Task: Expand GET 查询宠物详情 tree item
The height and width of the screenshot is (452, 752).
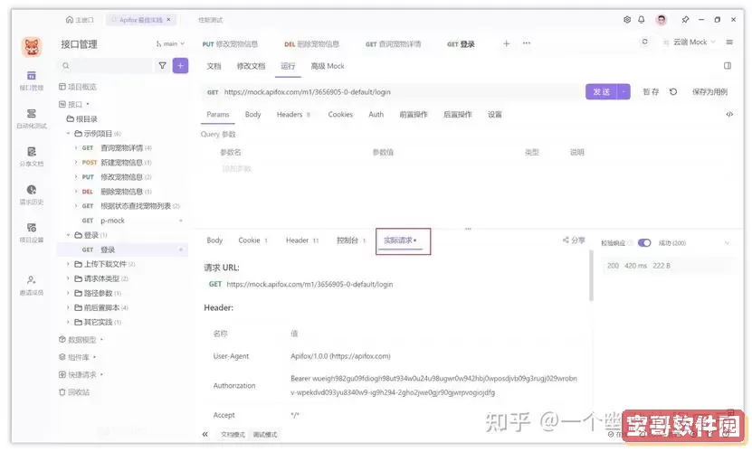Action: (x=76, y=147)
